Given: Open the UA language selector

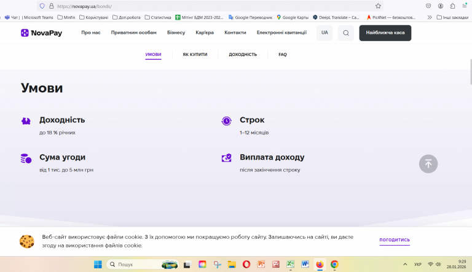Looking at the screenshot, I should point(324,33).
